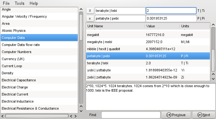Select the Density category

39,73
